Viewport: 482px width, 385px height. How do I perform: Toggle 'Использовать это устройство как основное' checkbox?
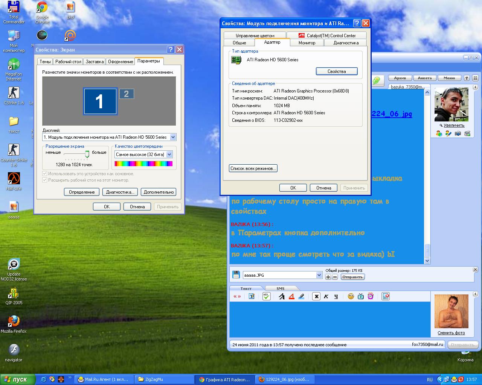[45, 174]
